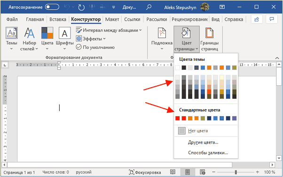Switch to View (Вид) tab
Image resolution: width=283 pixels, height=177 pixels.
215,19
